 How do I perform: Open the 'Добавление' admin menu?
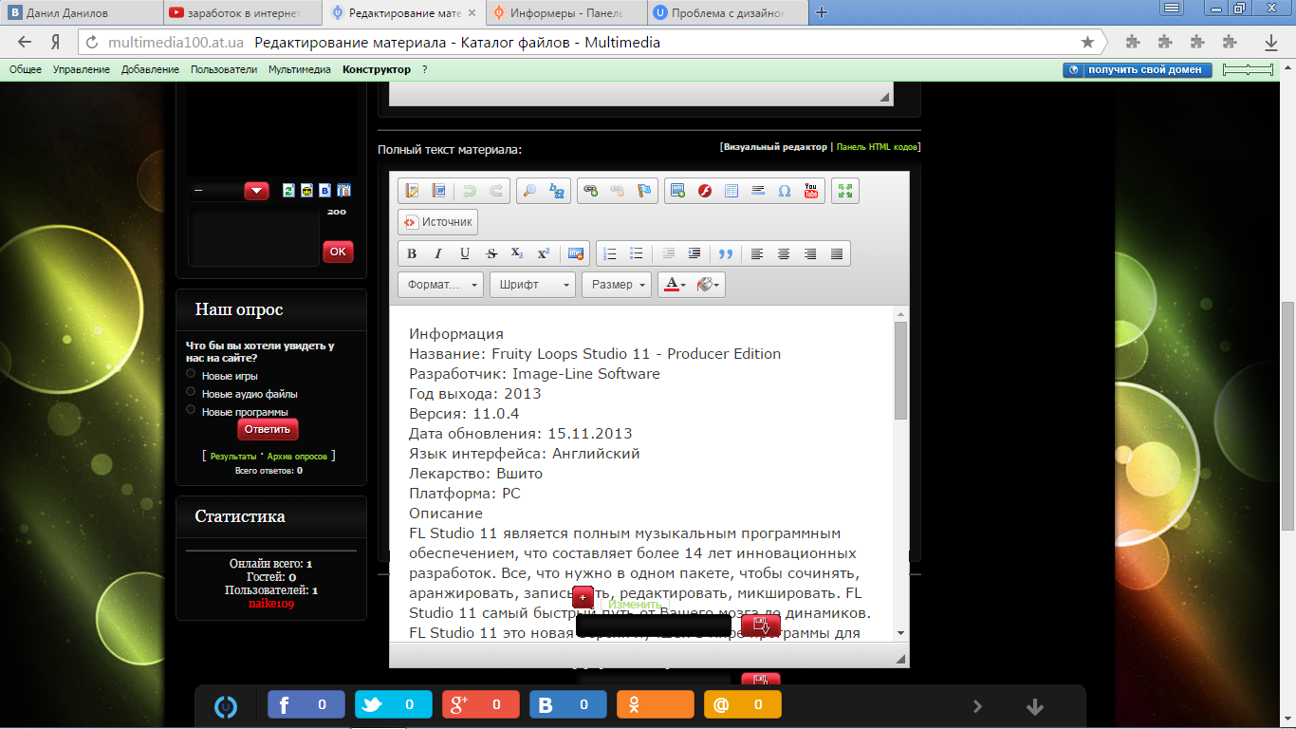click(150, 69)
